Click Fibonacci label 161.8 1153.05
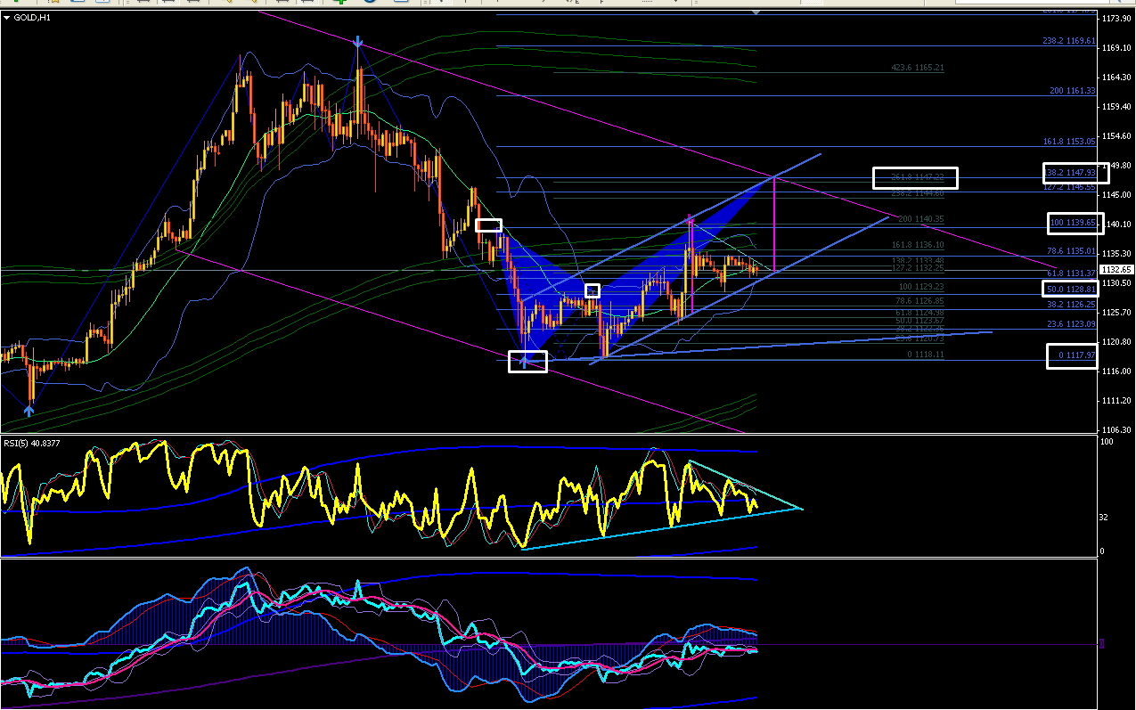The height and width of the screenshot is (710, 1136). pyautogui.click(x=1068, y=142)
